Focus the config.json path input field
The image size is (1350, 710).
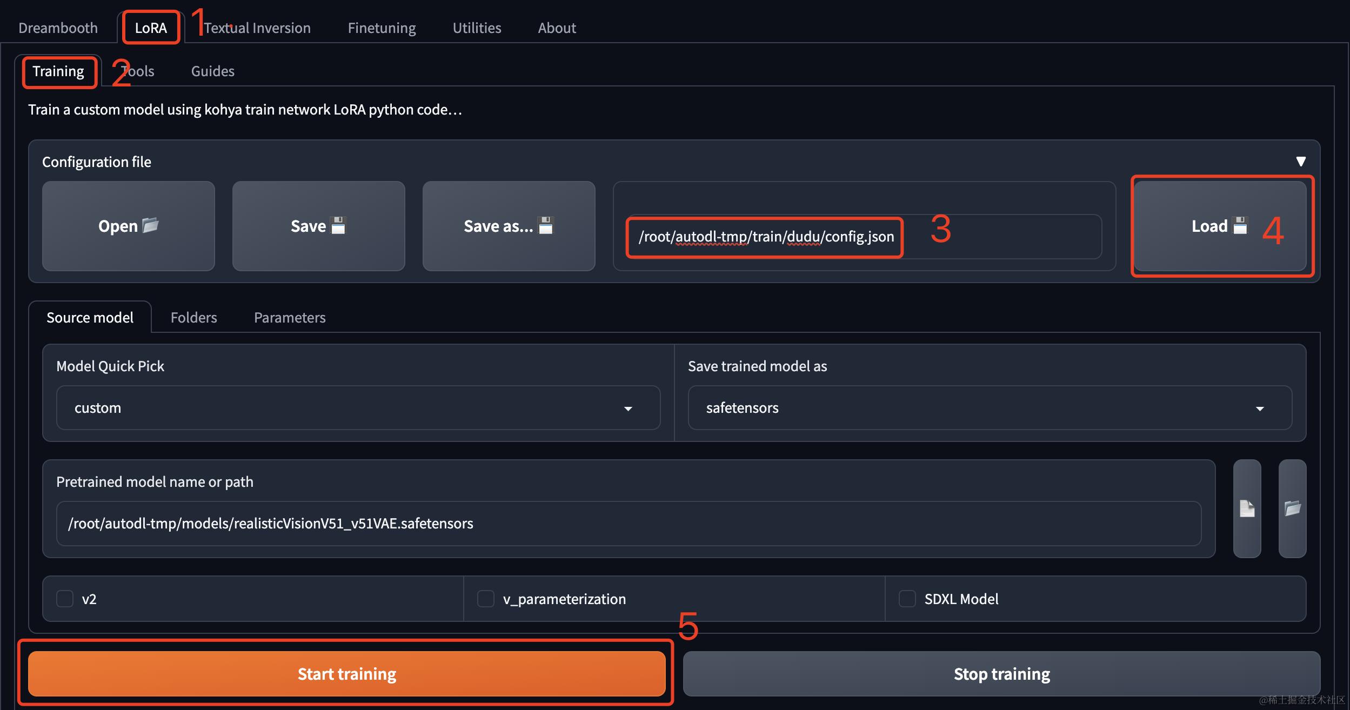[864, 237]
